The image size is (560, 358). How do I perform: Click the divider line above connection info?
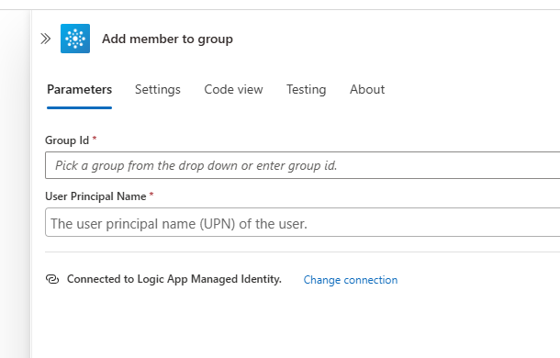pos(303,252)
